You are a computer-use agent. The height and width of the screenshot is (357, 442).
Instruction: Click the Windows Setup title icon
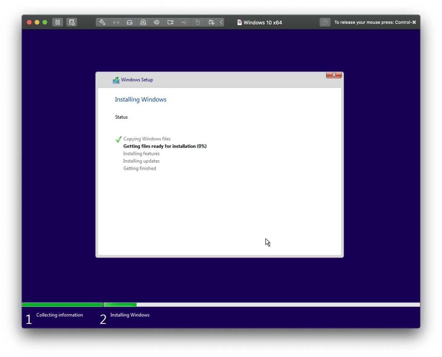116,80
